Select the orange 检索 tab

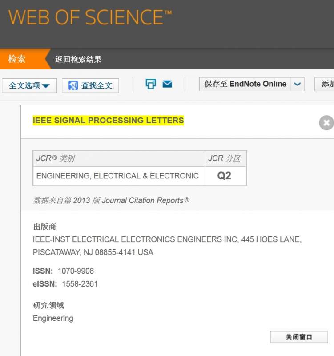[x=17, y=59]
